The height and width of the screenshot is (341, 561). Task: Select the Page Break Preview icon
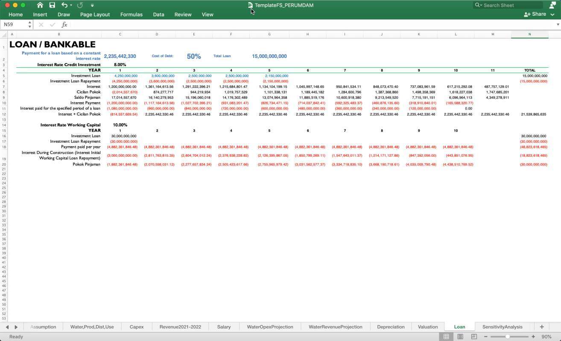[474, 336]
